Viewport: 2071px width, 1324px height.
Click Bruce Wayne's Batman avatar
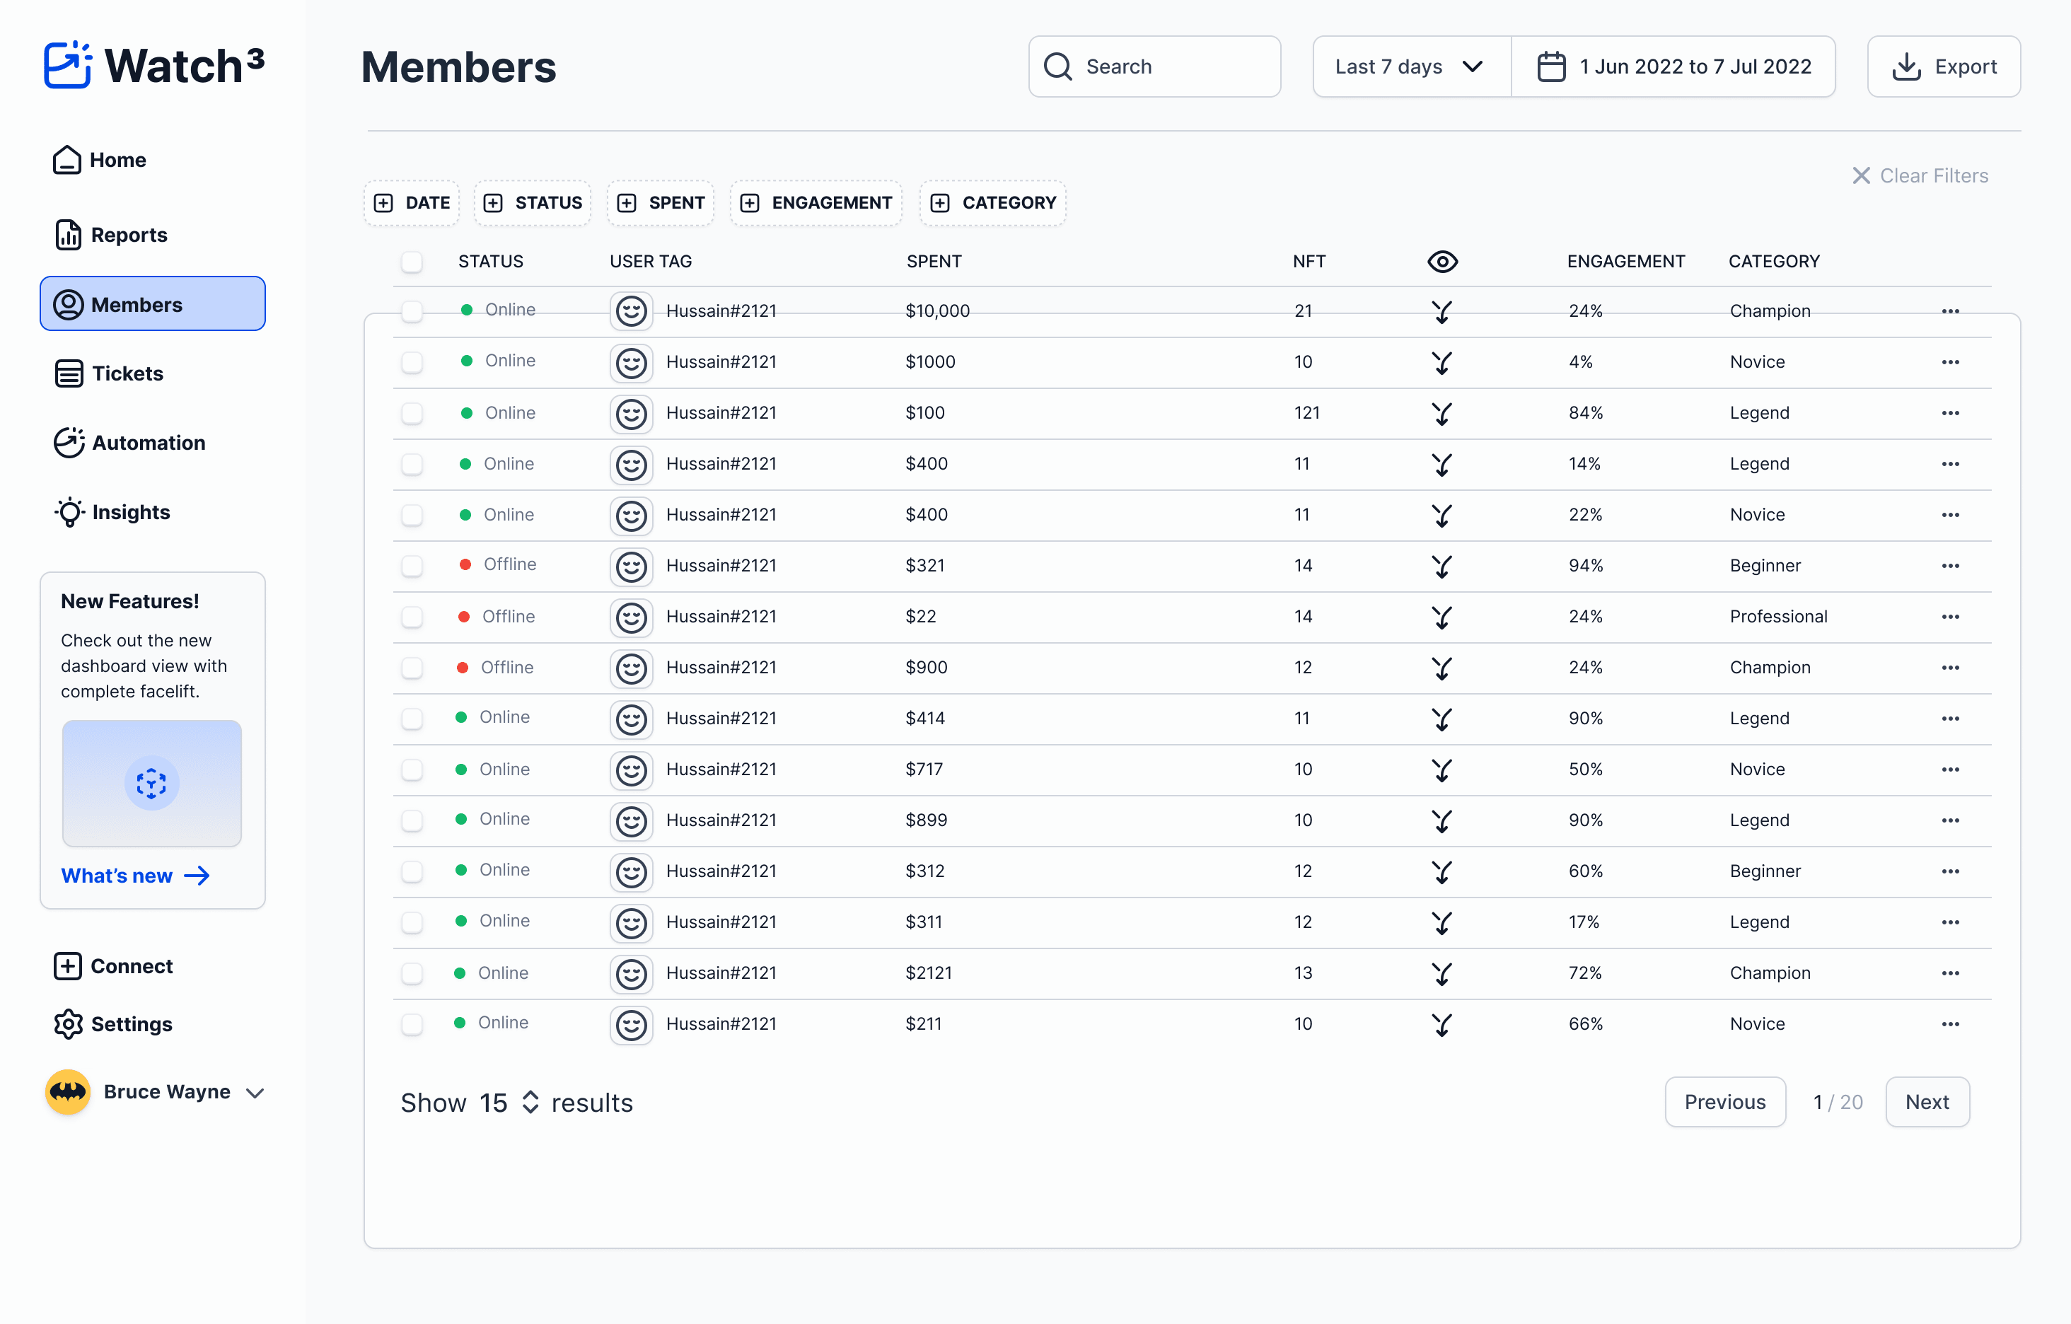68,1092
